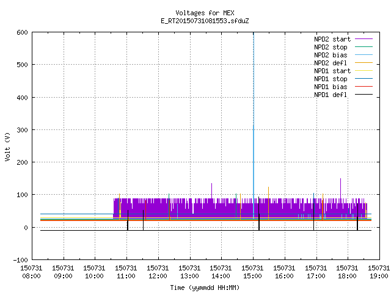Click the y-axis tick value 100

point(22,195)
